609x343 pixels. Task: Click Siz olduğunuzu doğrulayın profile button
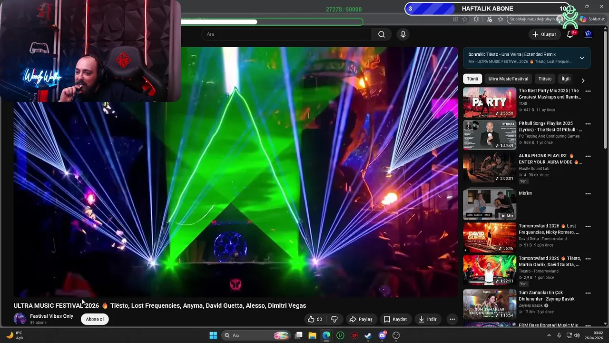[x=536, y=19]
